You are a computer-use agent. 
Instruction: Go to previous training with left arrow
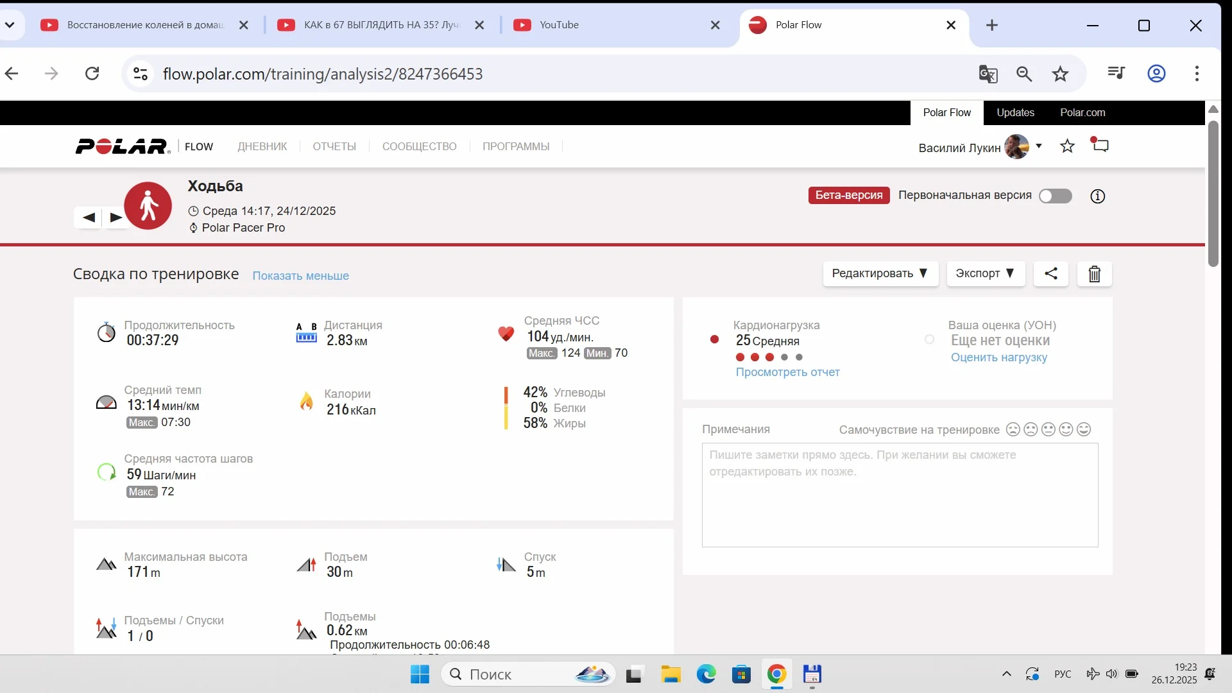(x=89, y=218)
